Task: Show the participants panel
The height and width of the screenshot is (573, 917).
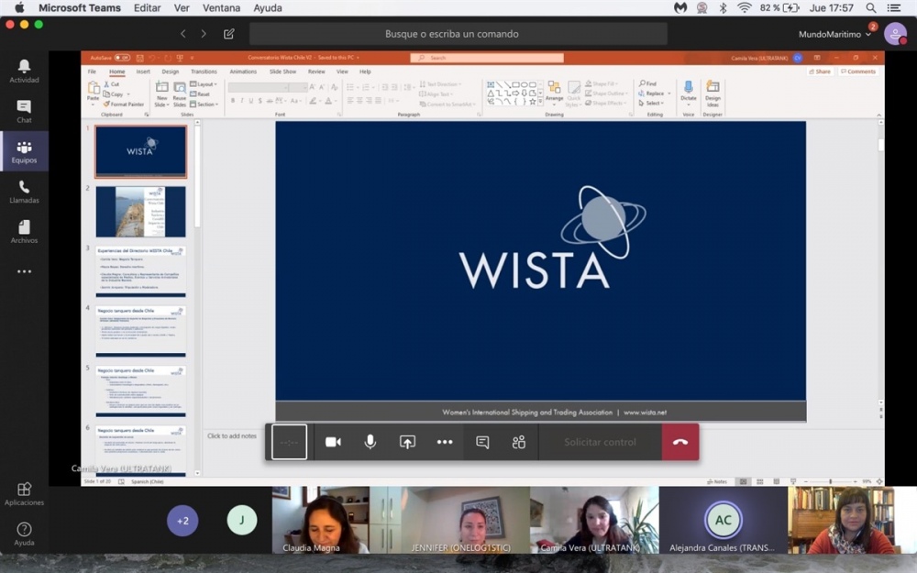Action: pos(519,442)
